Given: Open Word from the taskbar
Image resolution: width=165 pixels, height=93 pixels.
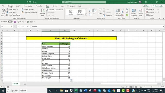Looking at the screenshot, I should coord(85,91).
